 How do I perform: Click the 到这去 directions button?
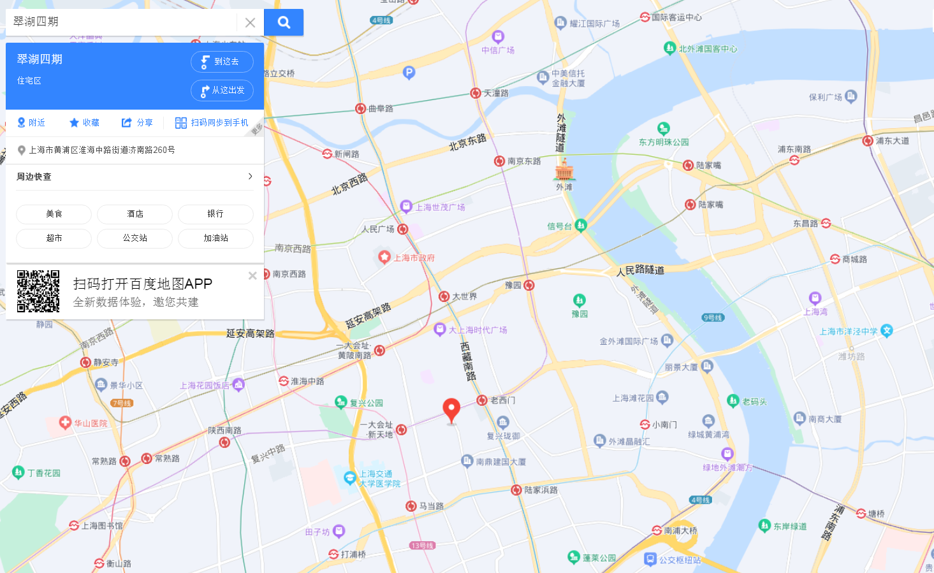[x=222, y=62]
